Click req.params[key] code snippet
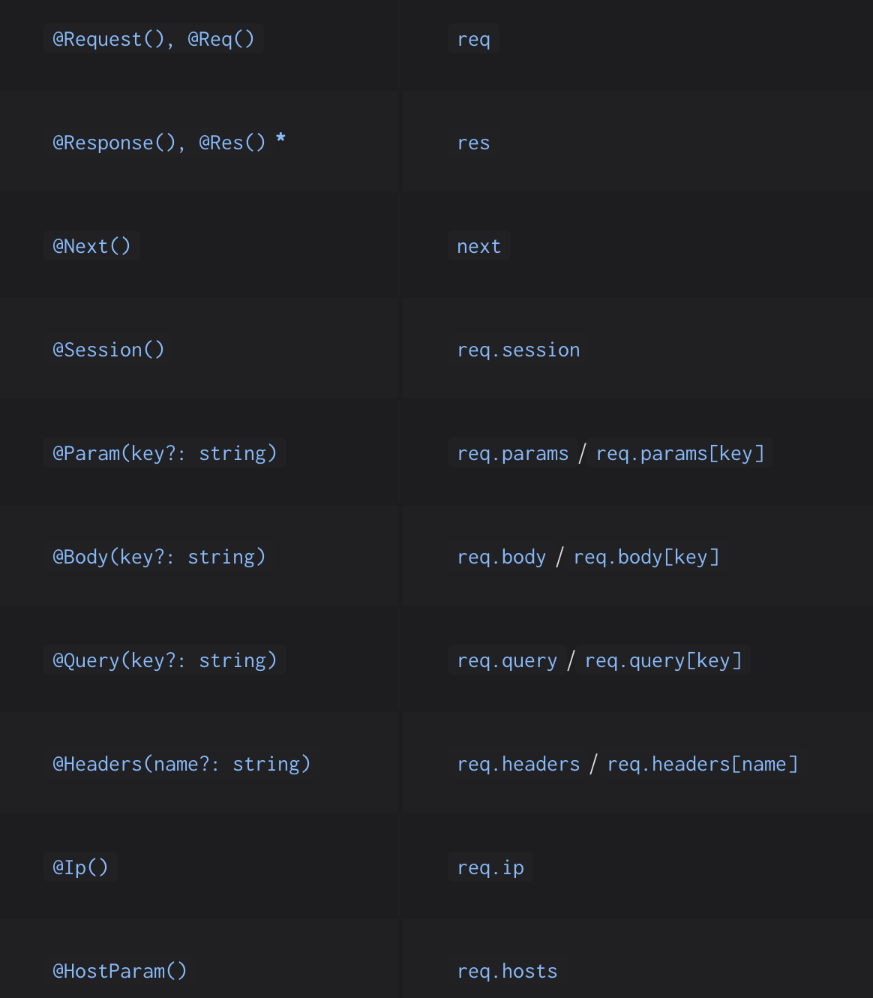The width and height of the screenshot is (873, 998). coord(680,453)
